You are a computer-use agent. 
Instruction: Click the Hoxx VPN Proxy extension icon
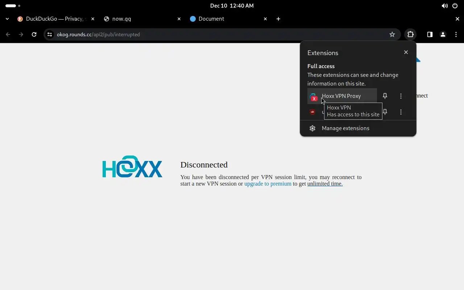click(313, 96)
